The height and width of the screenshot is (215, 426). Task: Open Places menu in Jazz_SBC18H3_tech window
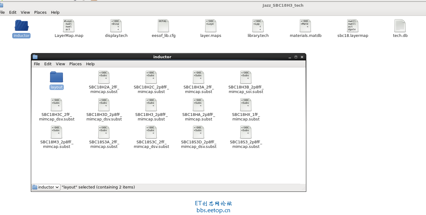tap(40, 13)
